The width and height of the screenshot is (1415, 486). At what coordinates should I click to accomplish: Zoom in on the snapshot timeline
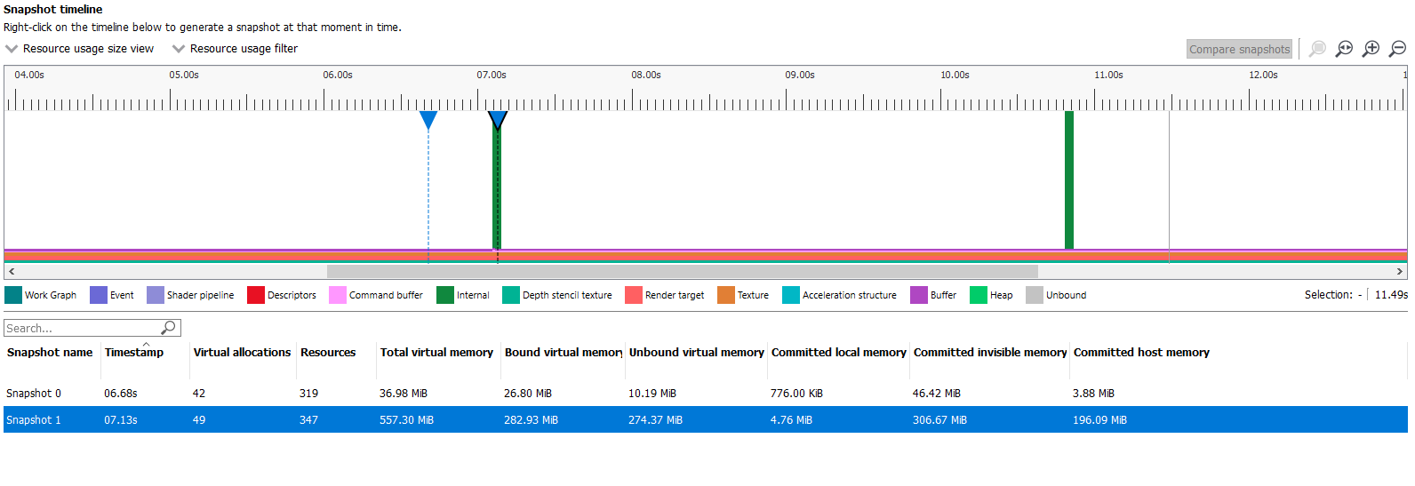click(1371, 49)
